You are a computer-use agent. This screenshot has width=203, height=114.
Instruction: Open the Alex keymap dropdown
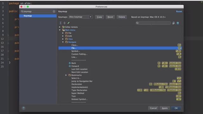(x=80, y=17)
